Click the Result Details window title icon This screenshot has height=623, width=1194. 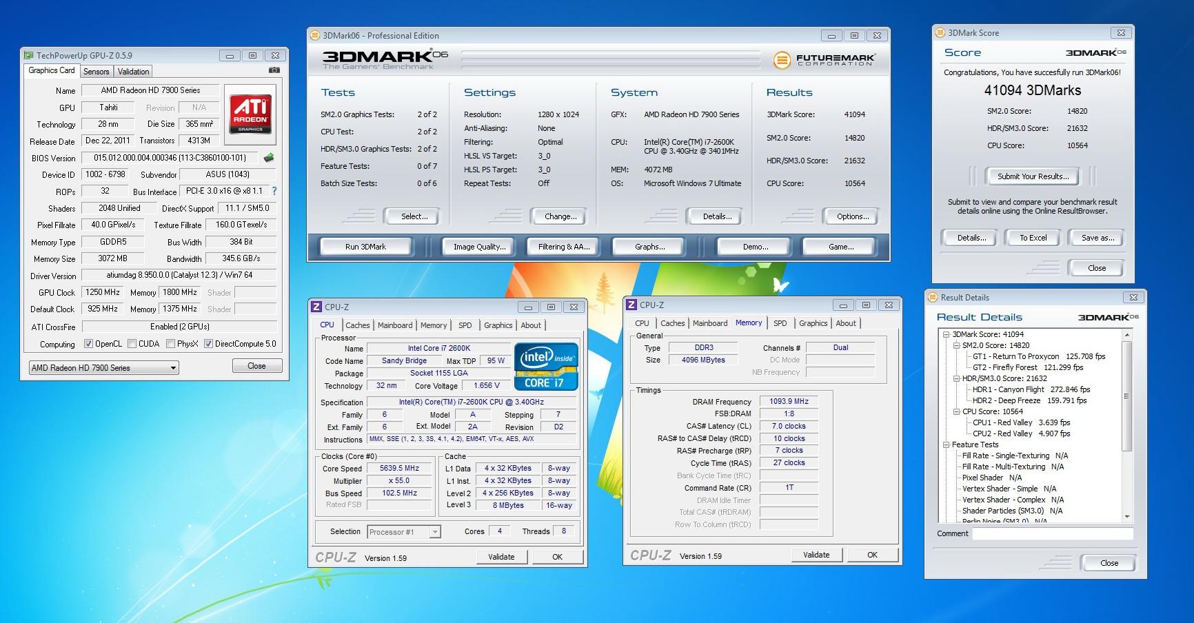pyautogui.click(x=933, y=298)
